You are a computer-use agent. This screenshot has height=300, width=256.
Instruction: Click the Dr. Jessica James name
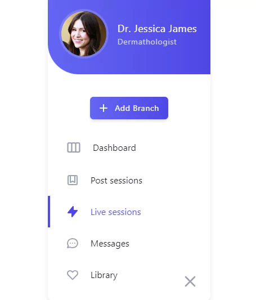(157, 29)
